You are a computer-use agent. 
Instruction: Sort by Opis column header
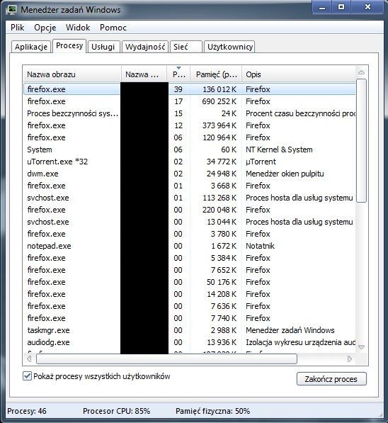tap(299, 74)
